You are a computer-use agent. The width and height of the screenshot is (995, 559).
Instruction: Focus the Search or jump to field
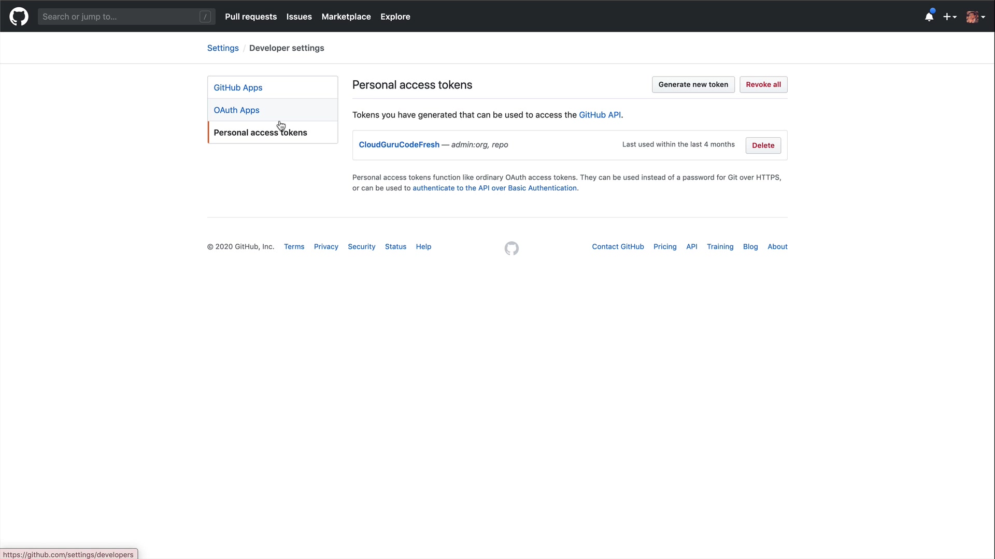tap(119, 17)
